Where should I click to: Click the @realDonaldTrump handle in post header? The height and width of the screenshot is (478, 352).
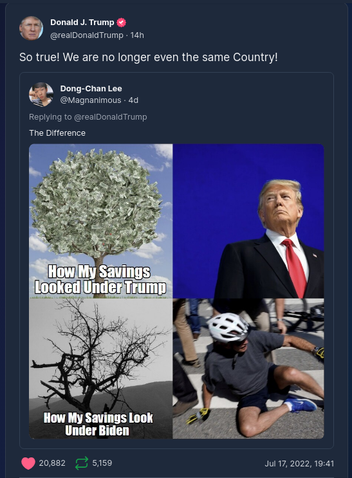[87, 35]
